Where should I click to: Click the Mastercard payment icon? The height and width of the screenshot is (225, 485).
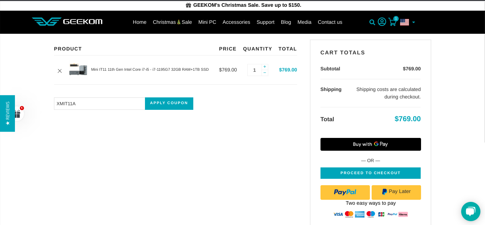(349, 214)
